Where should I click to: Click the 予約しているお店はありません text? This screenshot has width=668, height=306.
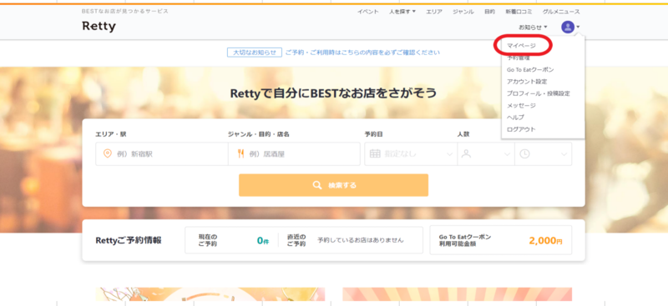[x=361, y=240]
